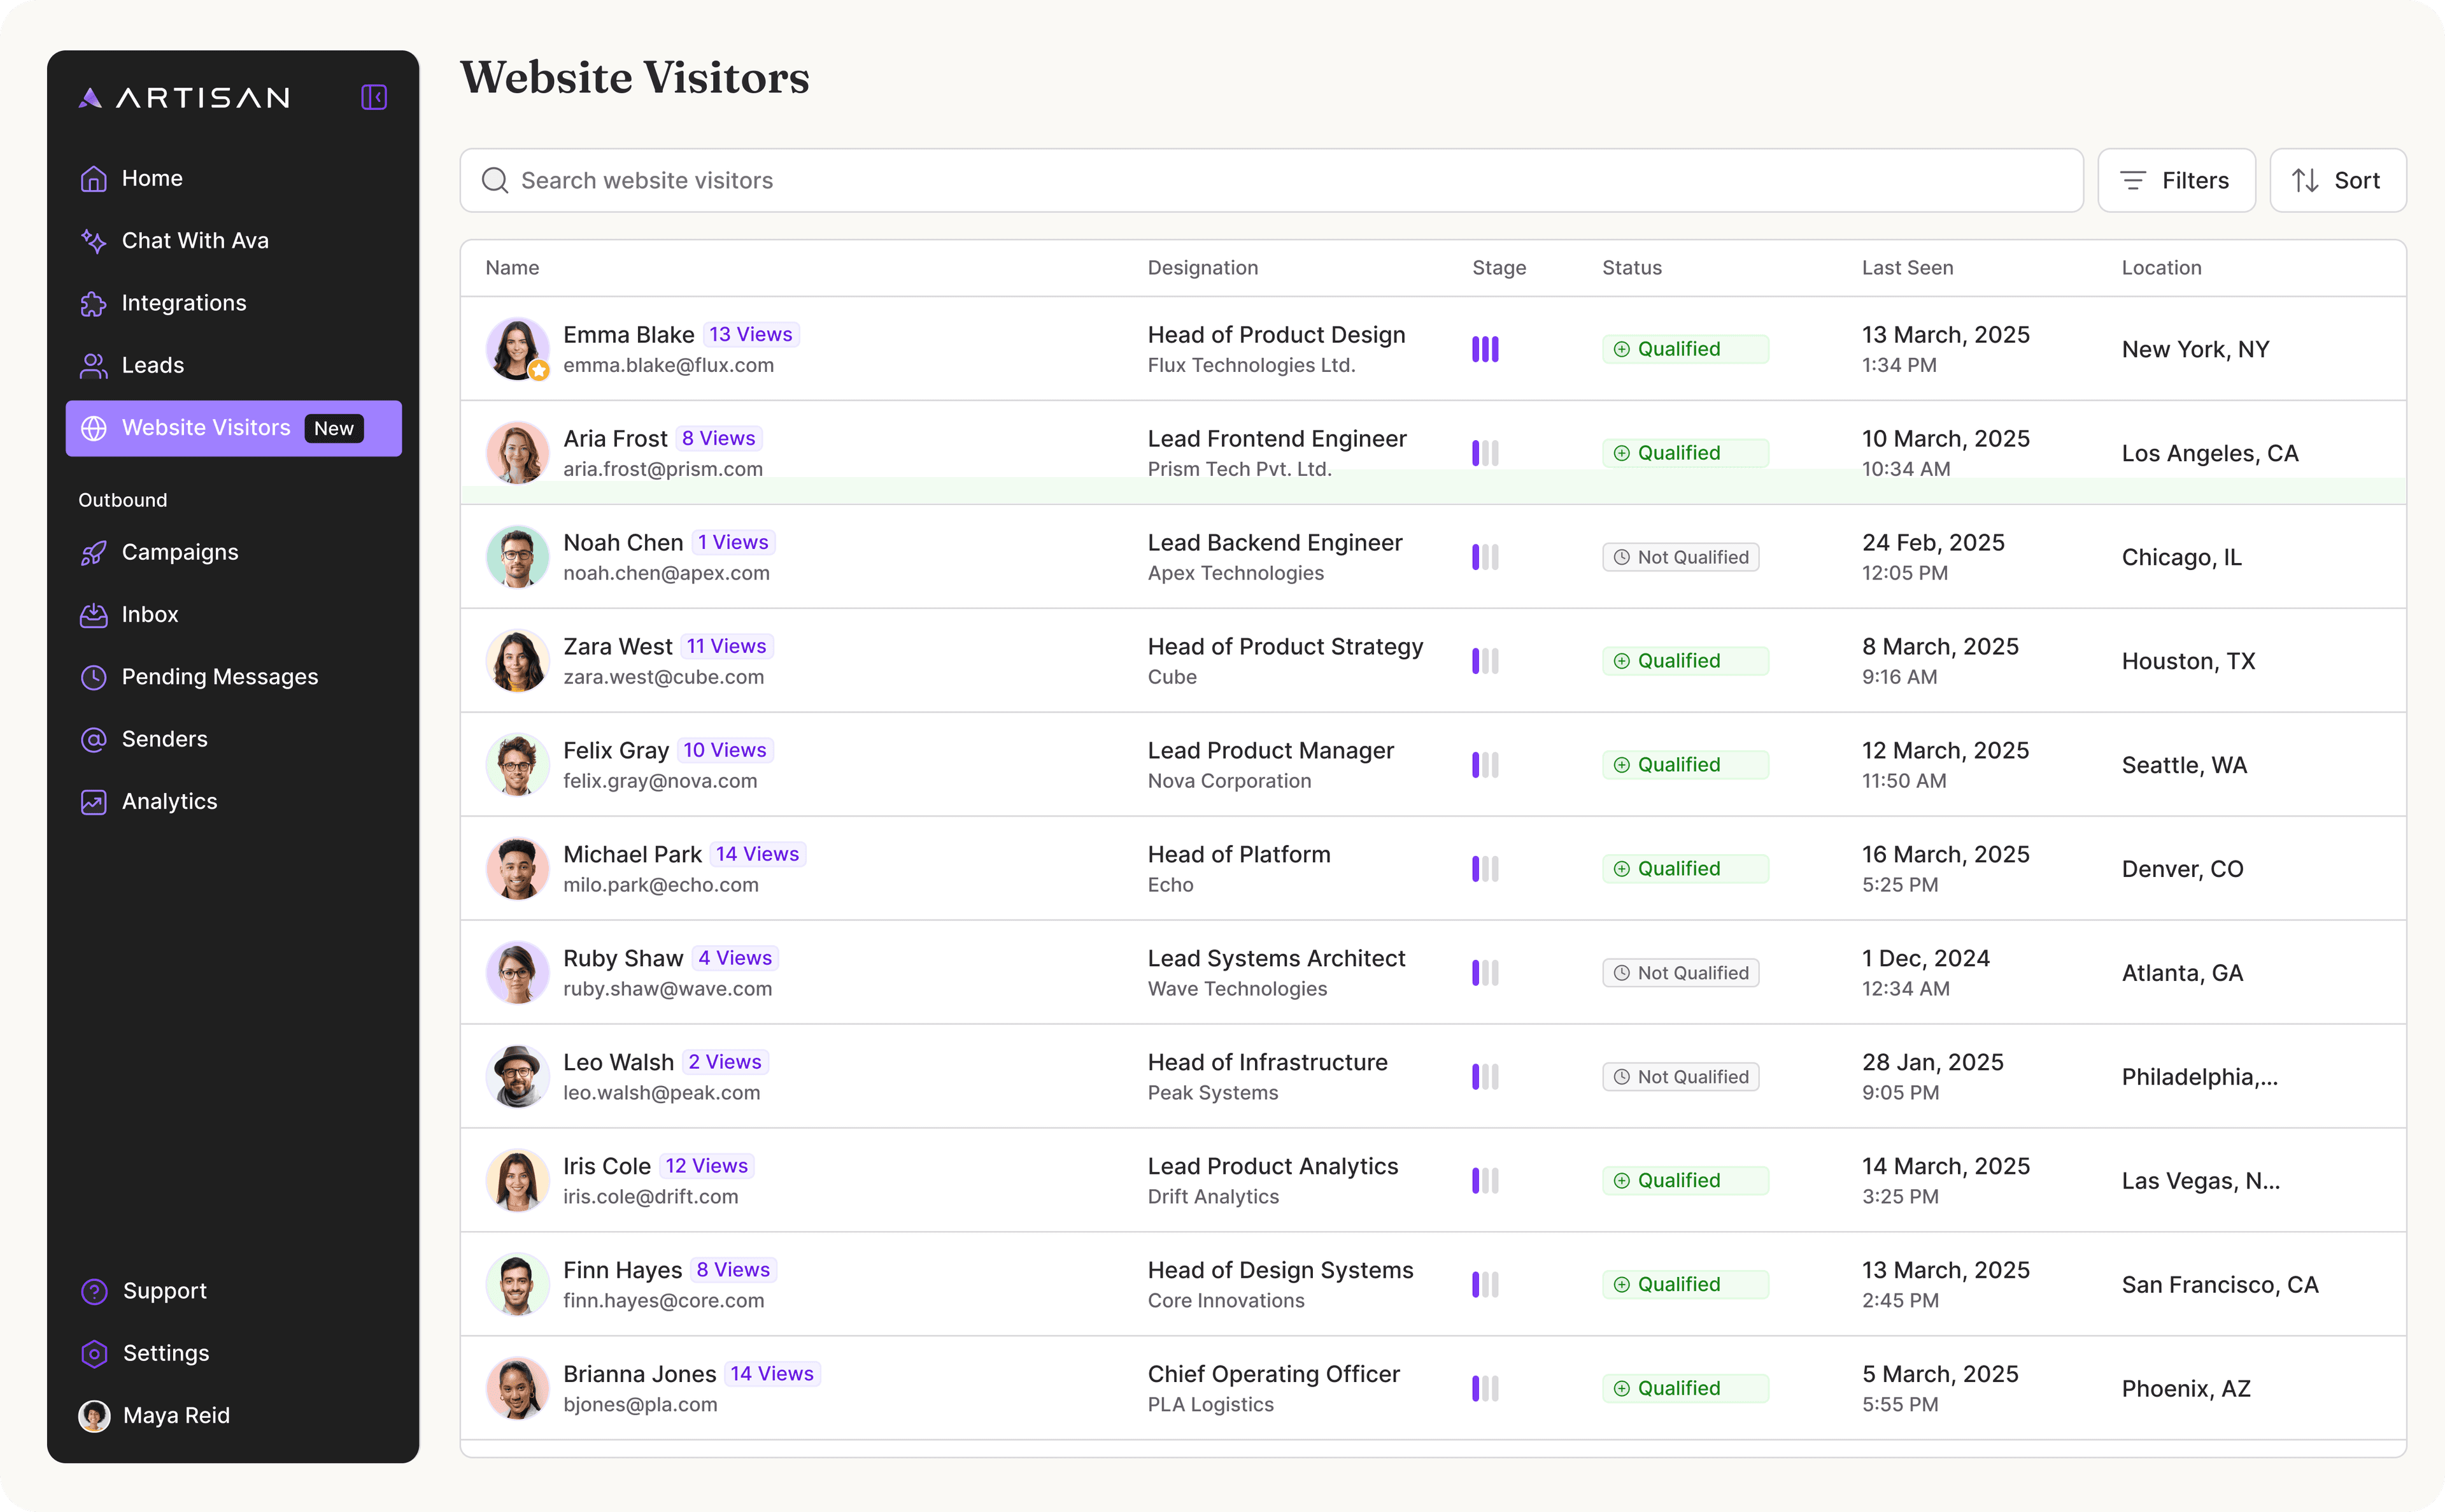Open Settings from the sidebar
The height and width of the screenshot is (1512, 2445).
165,1353
